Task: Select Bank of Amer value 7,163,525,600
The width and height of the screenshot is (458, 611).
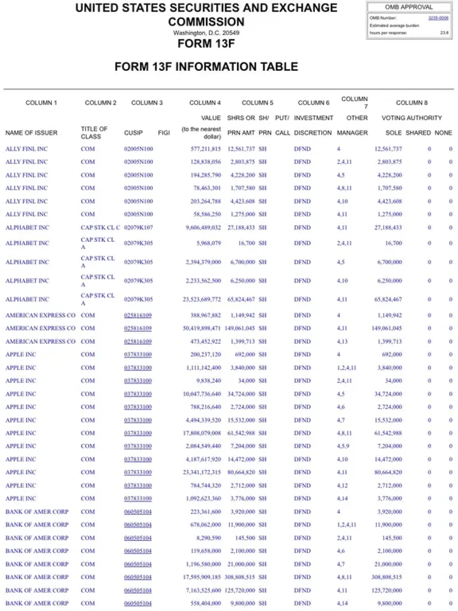Action: 203,590
